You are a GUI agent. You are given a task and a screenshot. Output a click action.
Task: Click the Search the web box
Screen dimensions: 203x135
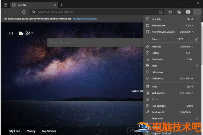point(96,42)
